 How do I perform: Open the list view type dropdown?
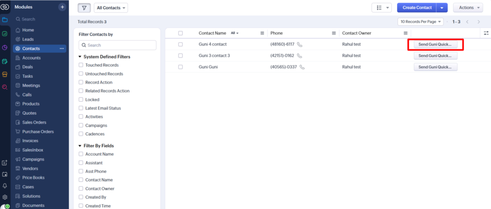381,8
